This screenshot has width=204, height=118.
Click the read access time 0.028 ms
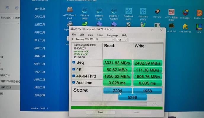click(x=117, y=83)
